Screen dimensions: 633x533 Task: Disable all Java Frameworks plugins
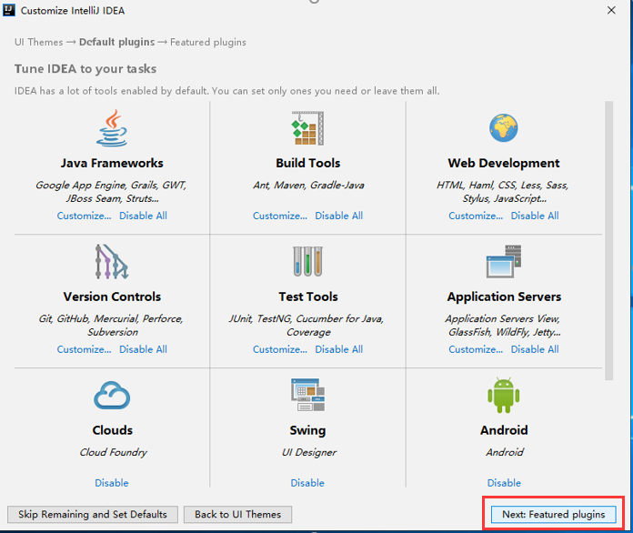pyautogui.click(x=143, y=216)
